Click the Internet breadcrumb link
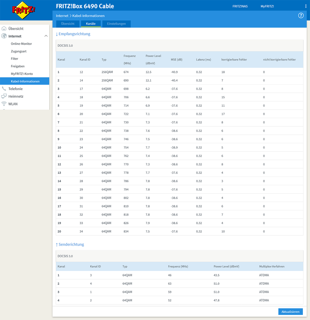The width and height of the screenshot is (310, 320). tap(62, 16)
